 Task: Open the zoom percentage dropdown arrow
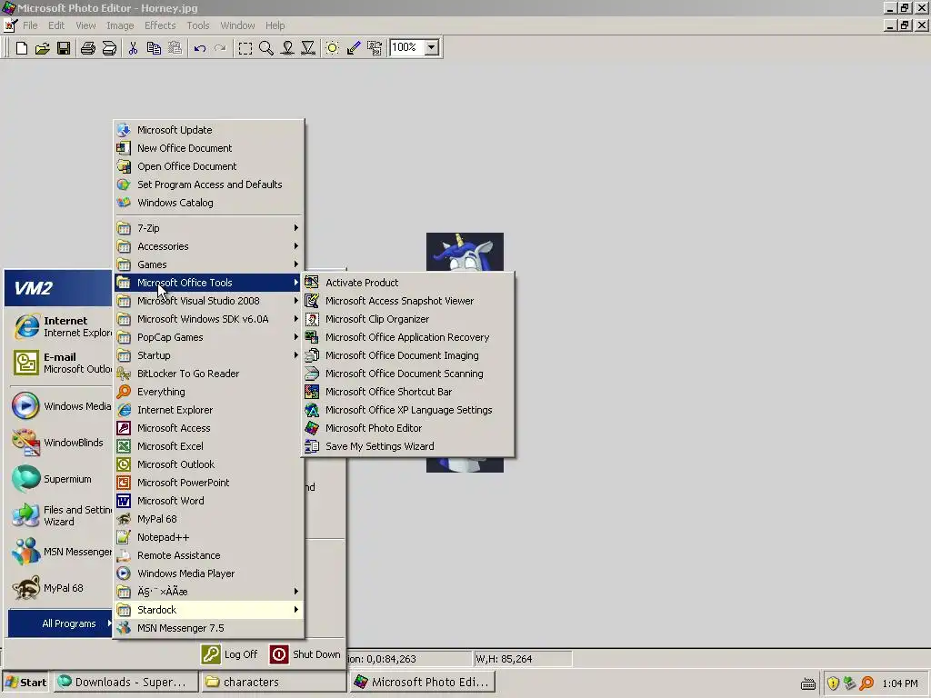coord(432,47)
